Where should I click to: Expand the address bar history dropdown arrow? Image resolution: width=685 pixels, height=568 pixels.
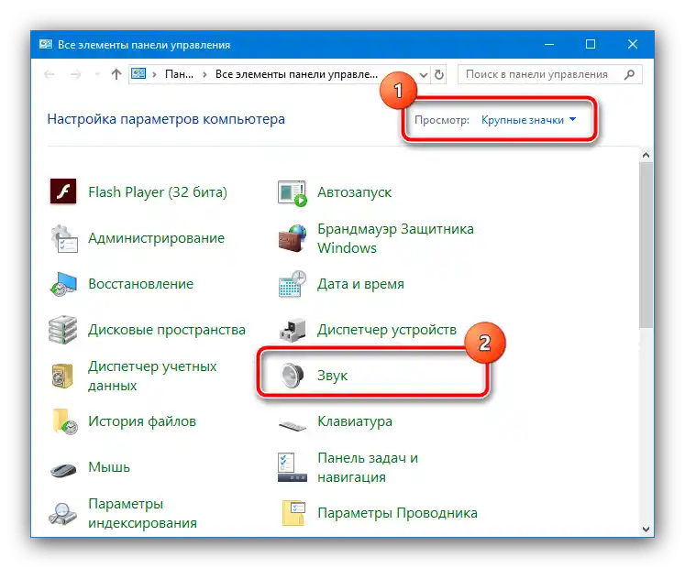(x=424, y=74)
